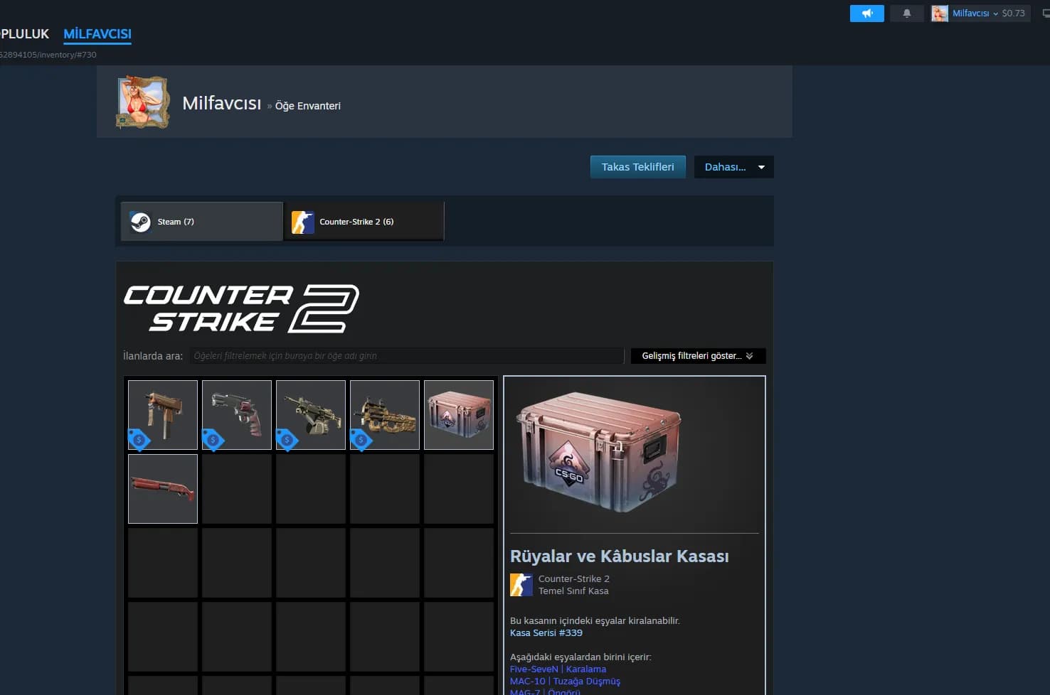Open the Milfavcısı account dropdown
Viewport: 1050px width, 695px height.
(975, 14)
